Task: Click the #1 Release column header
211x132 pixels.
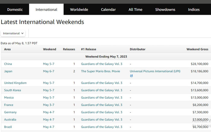Action: pyautogui.click(x=89, y=49)
